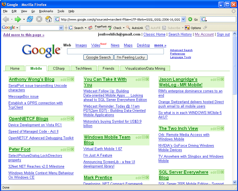This screenshot has width=238, height=191.
Task: Open the Home page icon
Action: (48, 19)
